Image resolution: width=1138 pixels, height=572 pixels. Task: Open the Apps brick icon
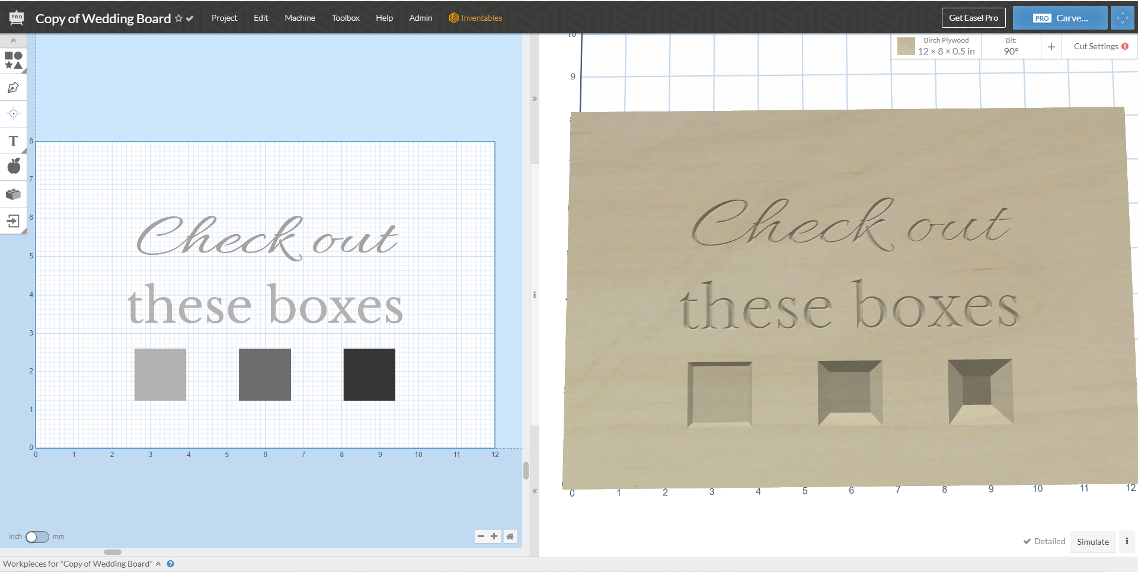[13, 194]
